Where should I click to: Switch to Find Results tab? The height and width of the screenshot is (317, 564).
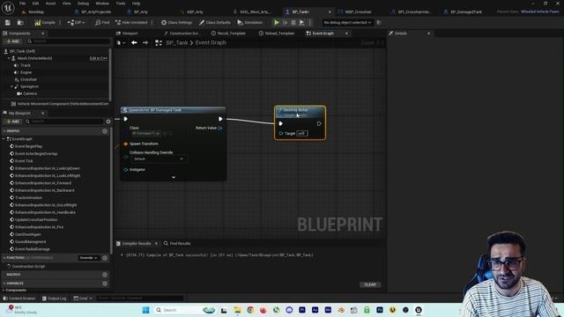[176, 243]
